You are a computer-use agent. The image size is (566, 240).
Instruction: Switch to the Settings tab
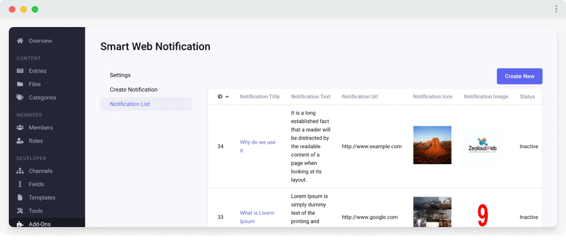(120, 75)
